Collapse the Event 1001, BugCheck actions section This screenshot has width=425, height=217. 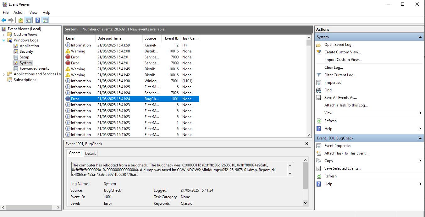420,138
